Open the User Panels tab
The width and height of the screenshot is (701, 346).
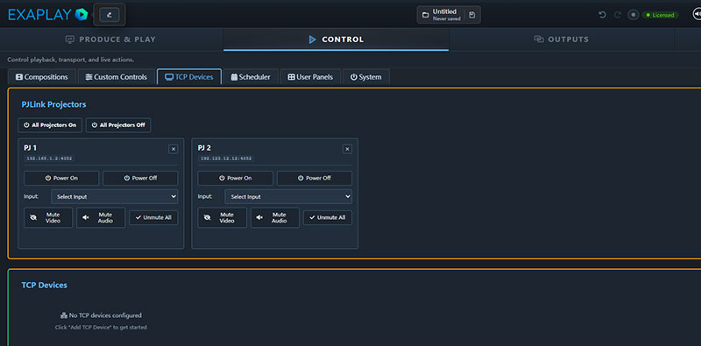pos(310,77)
